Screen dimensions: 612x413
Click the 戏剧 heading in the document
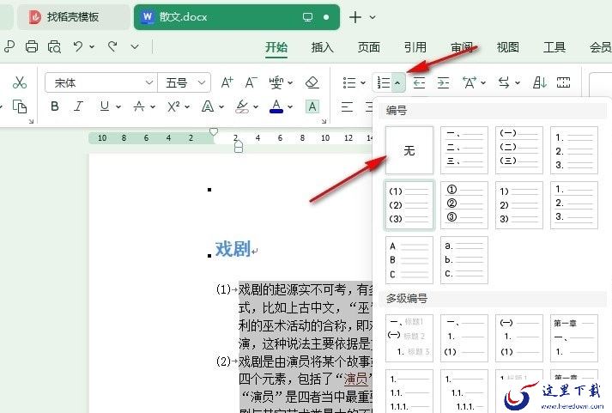point(233,249)
